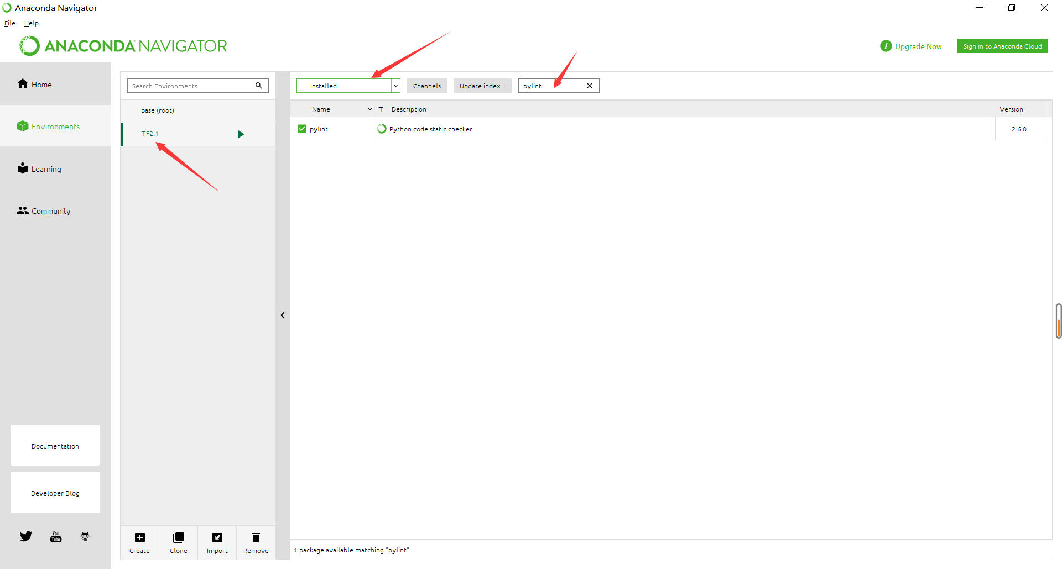Click the Anaconda Navigator logo
The image size is (1062, 569).
(x=123, y=46)
